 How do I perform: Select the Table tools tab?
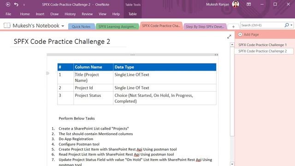(x=132, y=14)
